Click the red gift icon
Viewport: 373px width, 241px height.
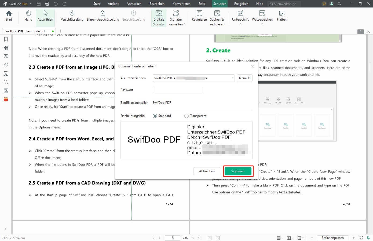point(6,99)
